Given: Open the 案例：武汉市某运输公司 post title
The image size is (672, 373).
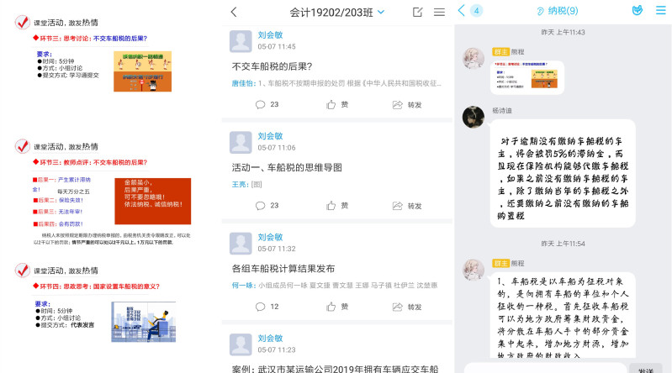Looking at the screenshot, I should (335, 368).
